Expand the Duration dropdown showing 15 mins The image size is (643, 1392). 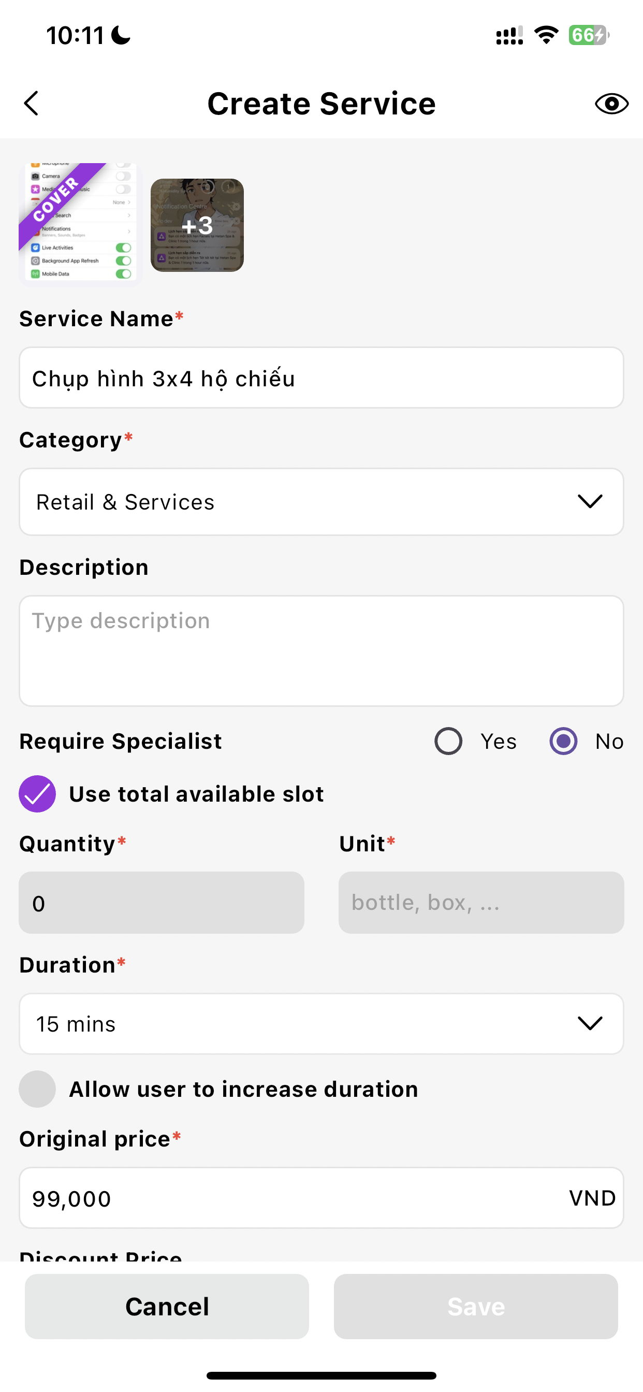pyautogui.click(x=321, y=1023)
